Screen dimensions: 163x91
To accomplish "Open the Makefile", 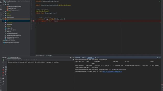I will [8, 32].
